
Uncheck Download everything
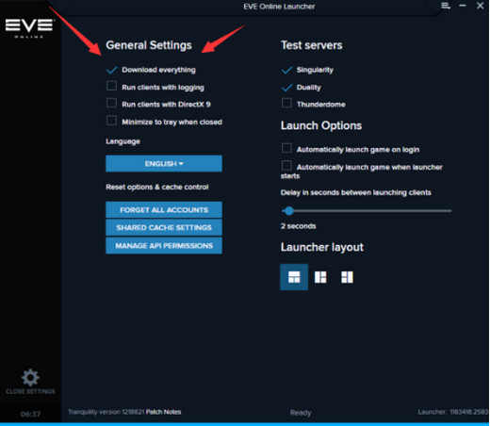coord(111,70)
